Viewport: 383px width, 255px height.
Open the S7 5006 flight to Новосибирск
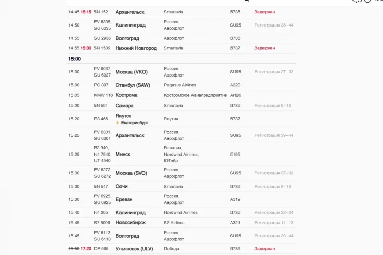[181, 222]
